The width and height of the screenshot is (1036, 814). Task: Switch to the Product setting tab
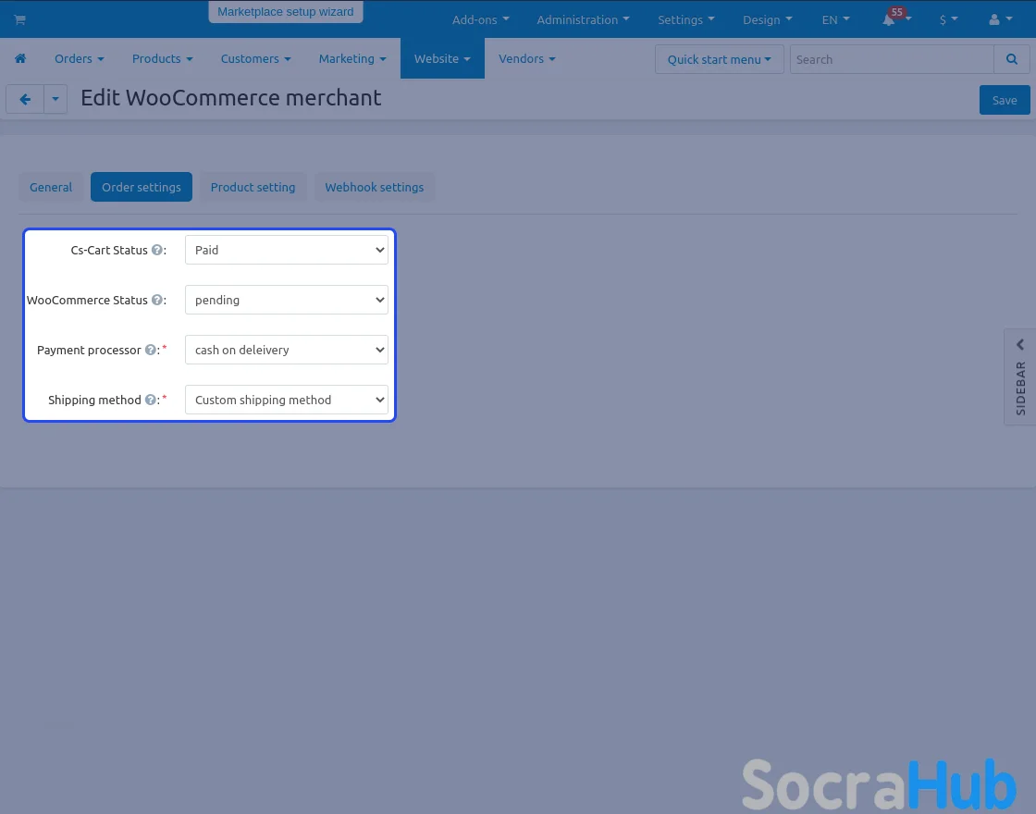(x=253, y=187)
